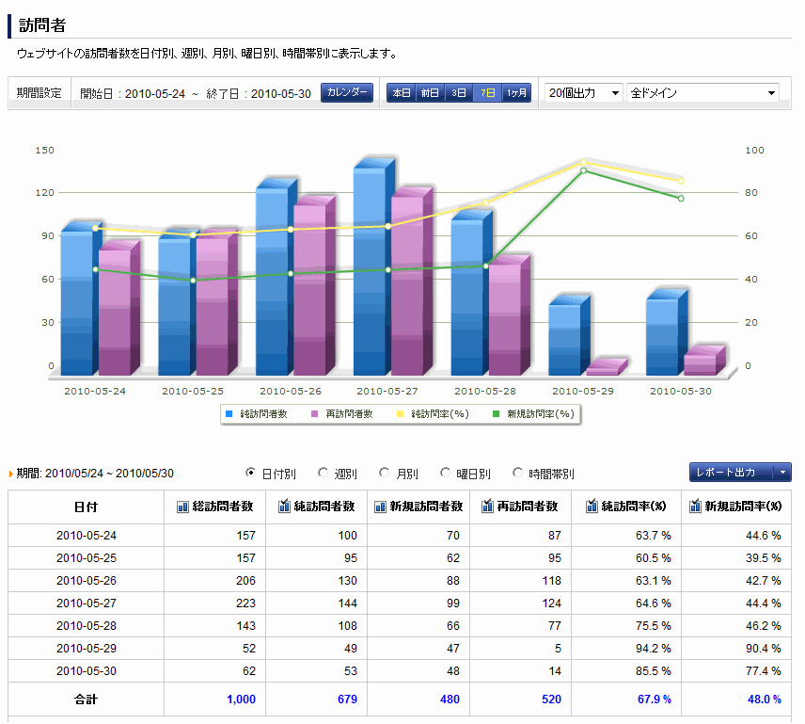Open the 全ドメイン domain dropdown
This screenshot has width=805, height=724.
pyautogui.click(x=702, y=93)
